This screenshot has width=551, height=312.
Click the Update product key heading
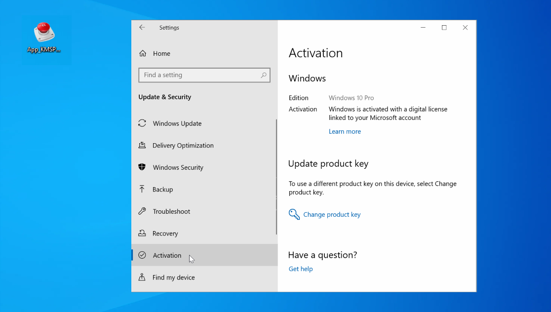(x=328, y=164)
